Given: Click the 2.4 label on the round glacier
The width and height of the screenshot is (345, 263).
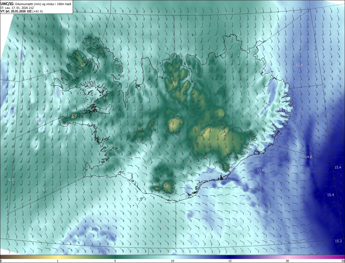Looking at the screenshot, I should click(x=173, y=125).
